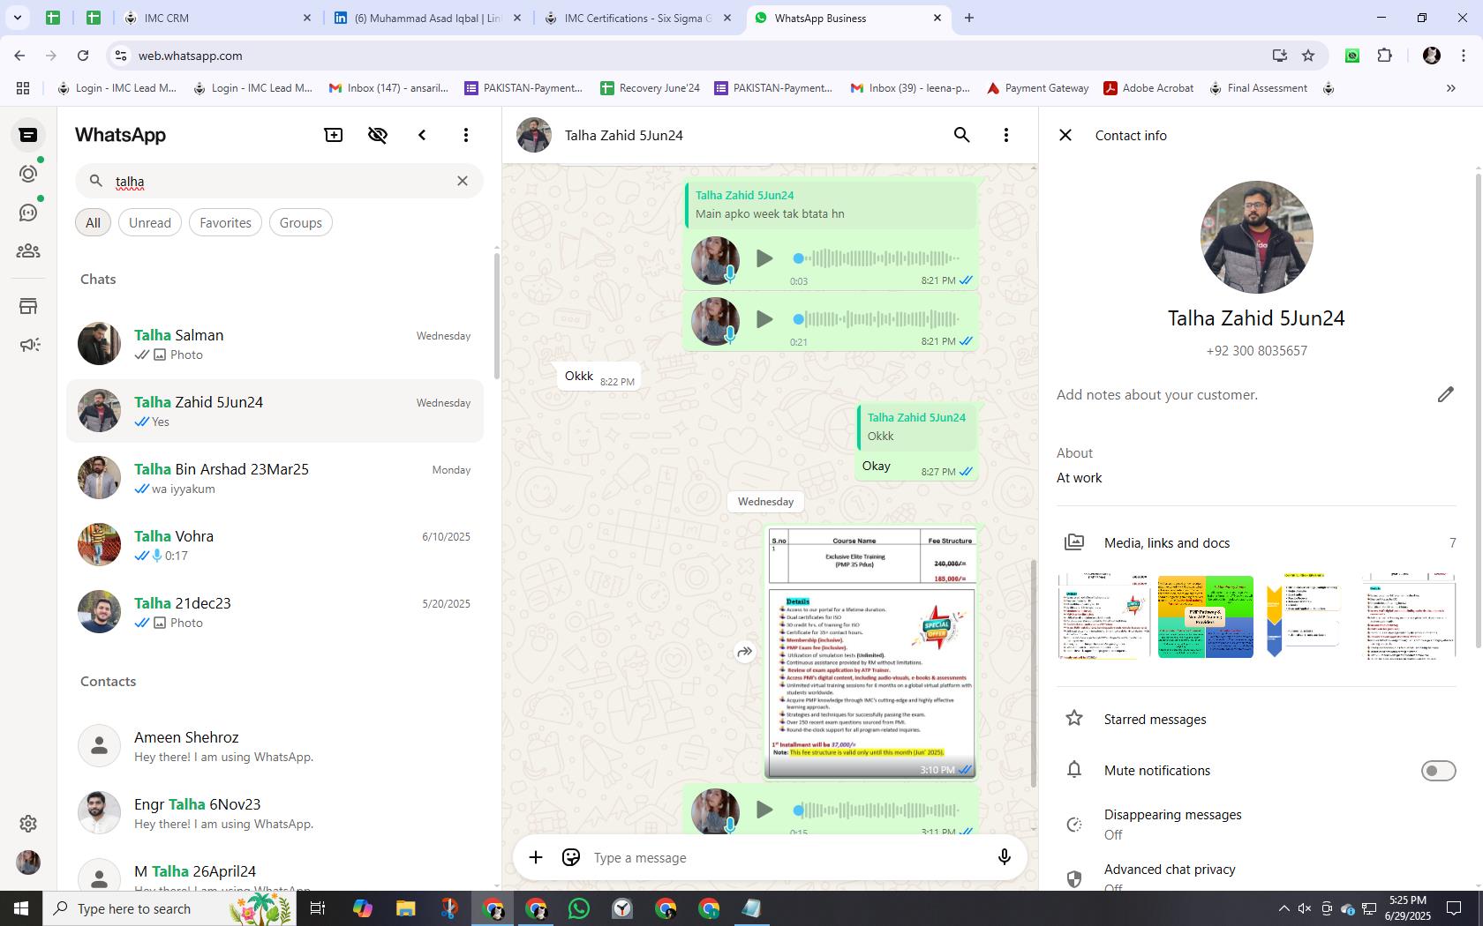Bookmark this page with star icon
1483x926 pixels.
[x=1308, y=56]
